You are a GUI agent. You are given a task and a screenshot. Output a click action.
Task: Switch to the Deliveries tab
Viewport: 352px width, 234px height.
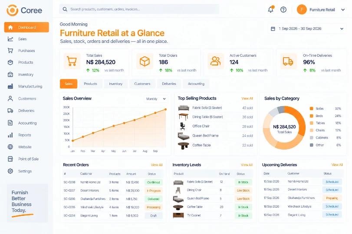point(169,84)
